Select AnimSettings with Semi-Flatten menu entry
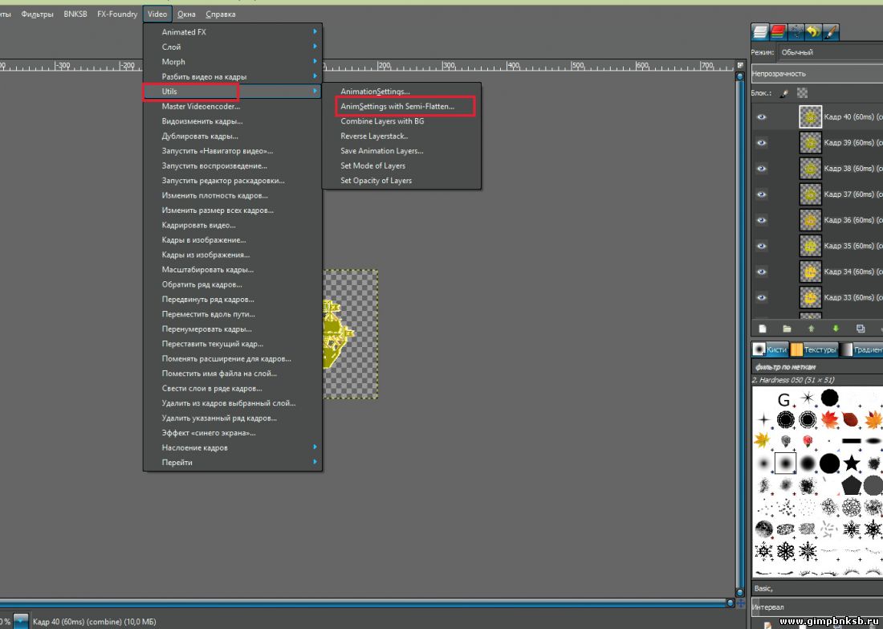Viewport: 883px width, 629px height. (x=397, y=106)
